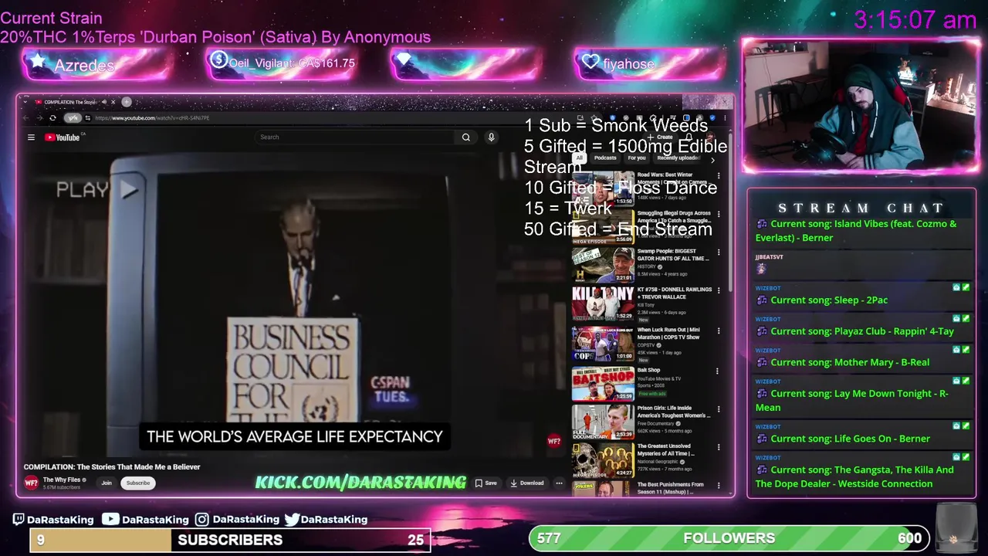
Task: Open options menu for KT #758 video
Action: tap(719, 290)
